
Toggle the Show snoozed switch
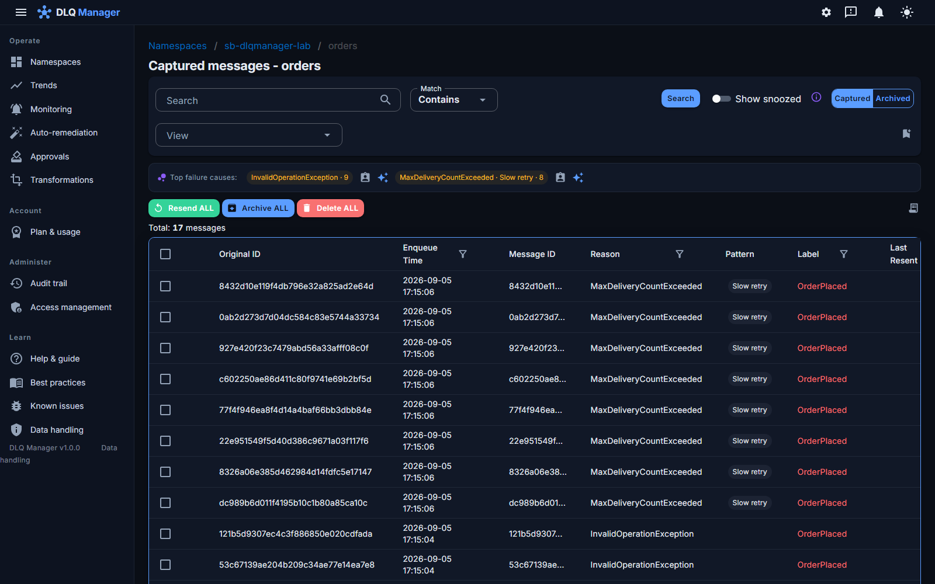pyautogui.click(x=721, y=99)
